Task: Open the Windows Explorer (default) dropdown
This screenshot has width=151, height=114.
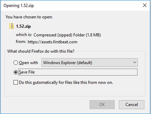Action: pyautogui.click(x=90, y=63)
